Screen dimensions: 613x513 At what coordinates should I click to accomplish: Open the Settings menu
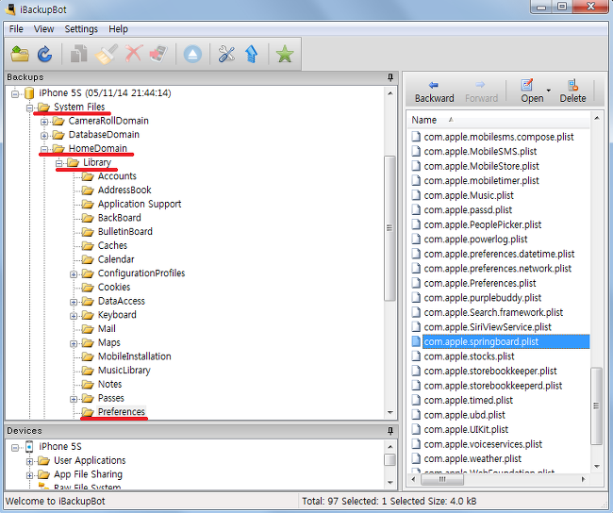(x=81, y=29)
